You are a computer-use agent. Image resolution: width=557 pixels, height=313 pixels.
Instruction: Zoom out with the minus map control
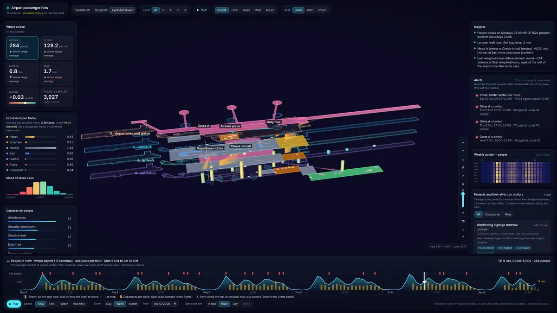pos(463,151)
